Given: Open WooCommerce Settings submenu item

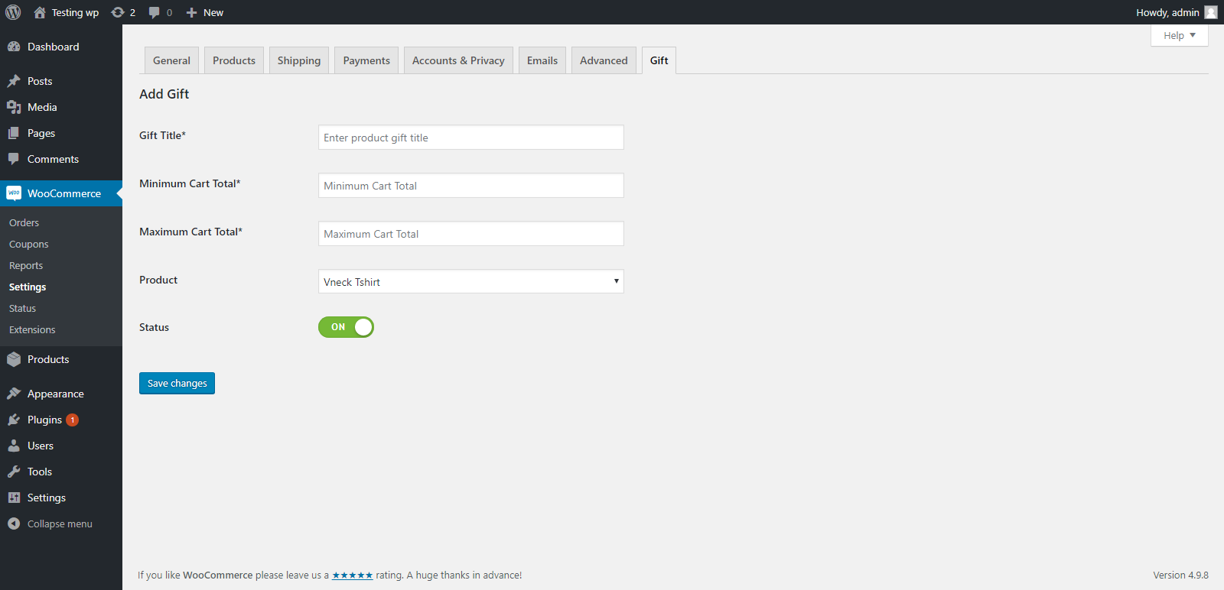Looking at the screenshot, I should pos(28,287).
